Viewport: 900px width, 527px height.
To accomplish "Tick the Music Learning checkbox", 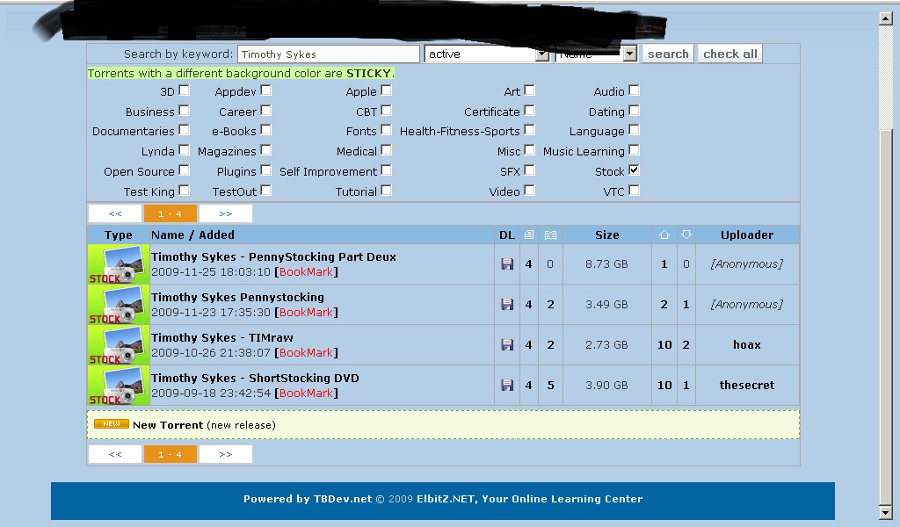I will tap(634, 150).
